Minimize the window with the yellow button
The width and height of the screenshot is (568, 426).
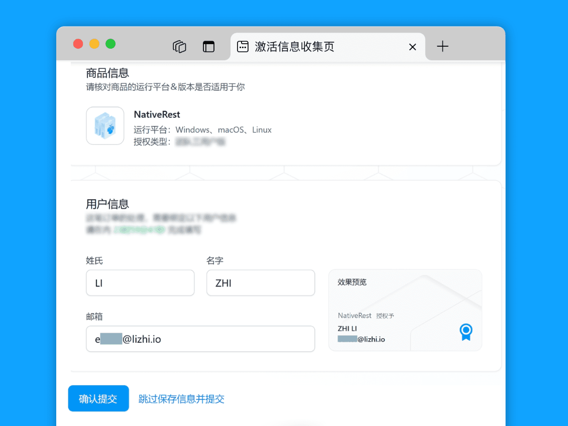pos(94,44)
